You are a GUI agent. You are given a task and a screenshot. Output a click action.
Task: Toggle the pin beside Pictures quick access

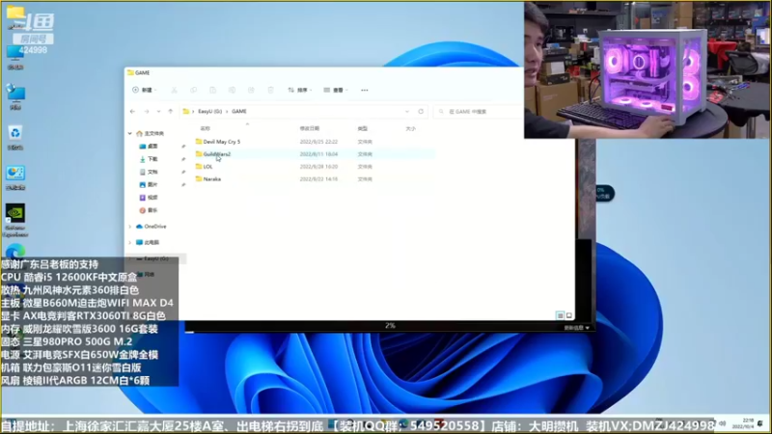(183, 184)
